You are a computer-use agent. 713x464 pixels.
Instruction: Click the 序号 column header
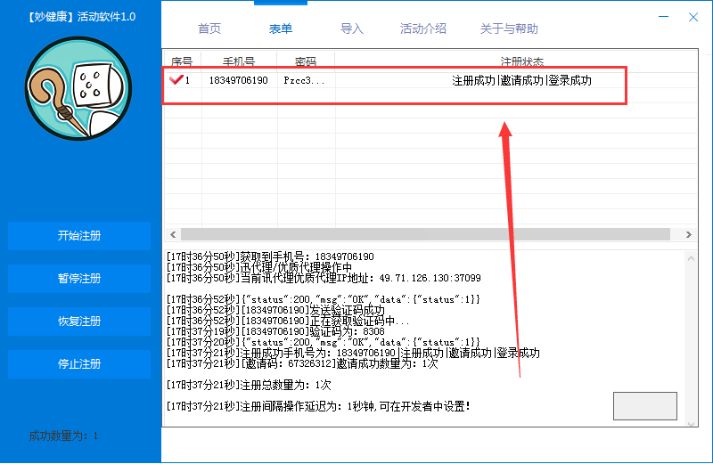(x=182, y=61)
